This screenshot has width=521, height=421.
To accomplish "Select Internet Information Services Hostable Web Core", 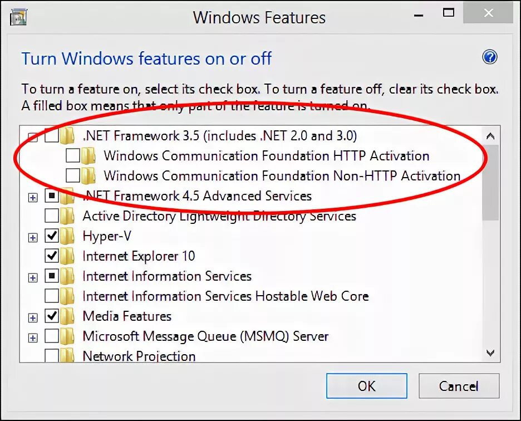I will 225,296.
